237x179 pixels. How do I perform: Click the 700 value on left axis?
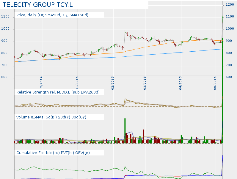pos(4,65)
